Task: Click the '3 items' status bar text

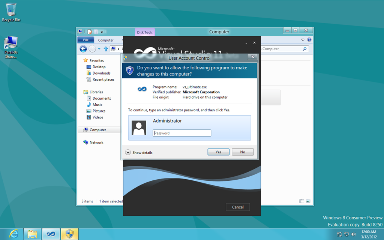Action: point(87,201)
